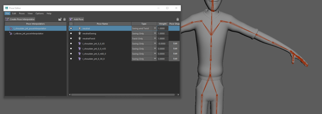This screenshot has width=322, height=114.
Task: Maximize the Pose Editor window
Action: pos(167,8)
